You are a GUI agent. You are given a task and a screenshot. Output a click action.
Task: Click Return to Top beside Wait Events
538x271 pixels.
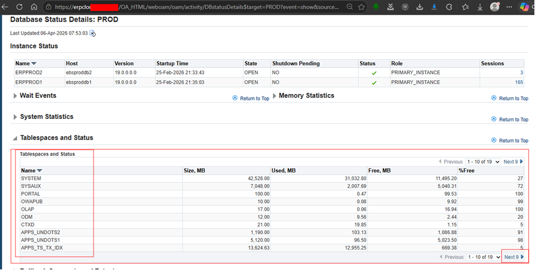click(254, 98)
